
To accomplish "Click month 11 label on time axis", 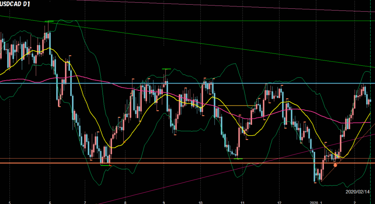I will point(243,203).
